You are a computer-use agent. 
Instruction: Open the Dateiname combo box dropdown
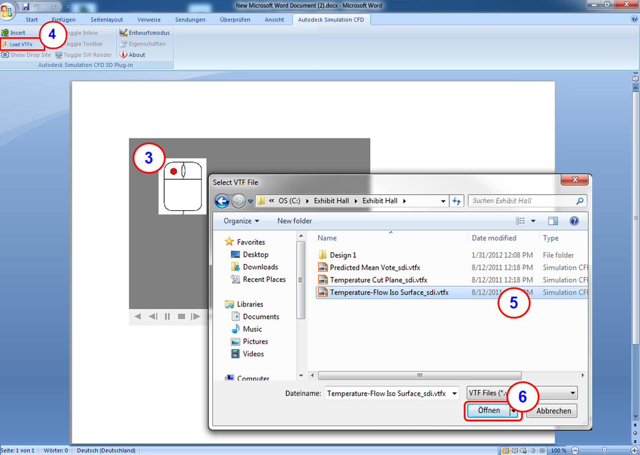[455, 394]
